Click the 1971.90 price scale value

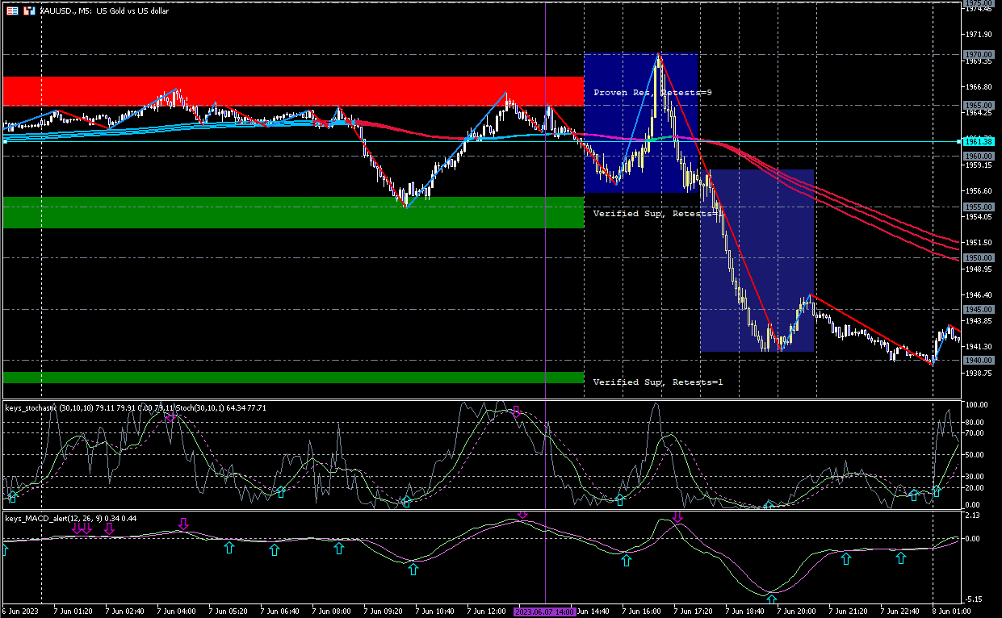coord(978,35)
